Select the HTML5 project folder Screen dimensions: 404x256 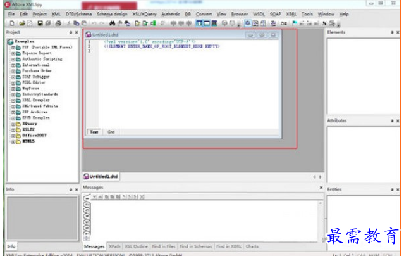tap(28, 141)
